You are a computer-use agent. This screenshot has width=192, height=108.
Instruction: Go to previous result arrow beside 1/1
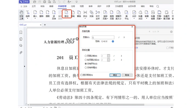[x=149, y=31]
